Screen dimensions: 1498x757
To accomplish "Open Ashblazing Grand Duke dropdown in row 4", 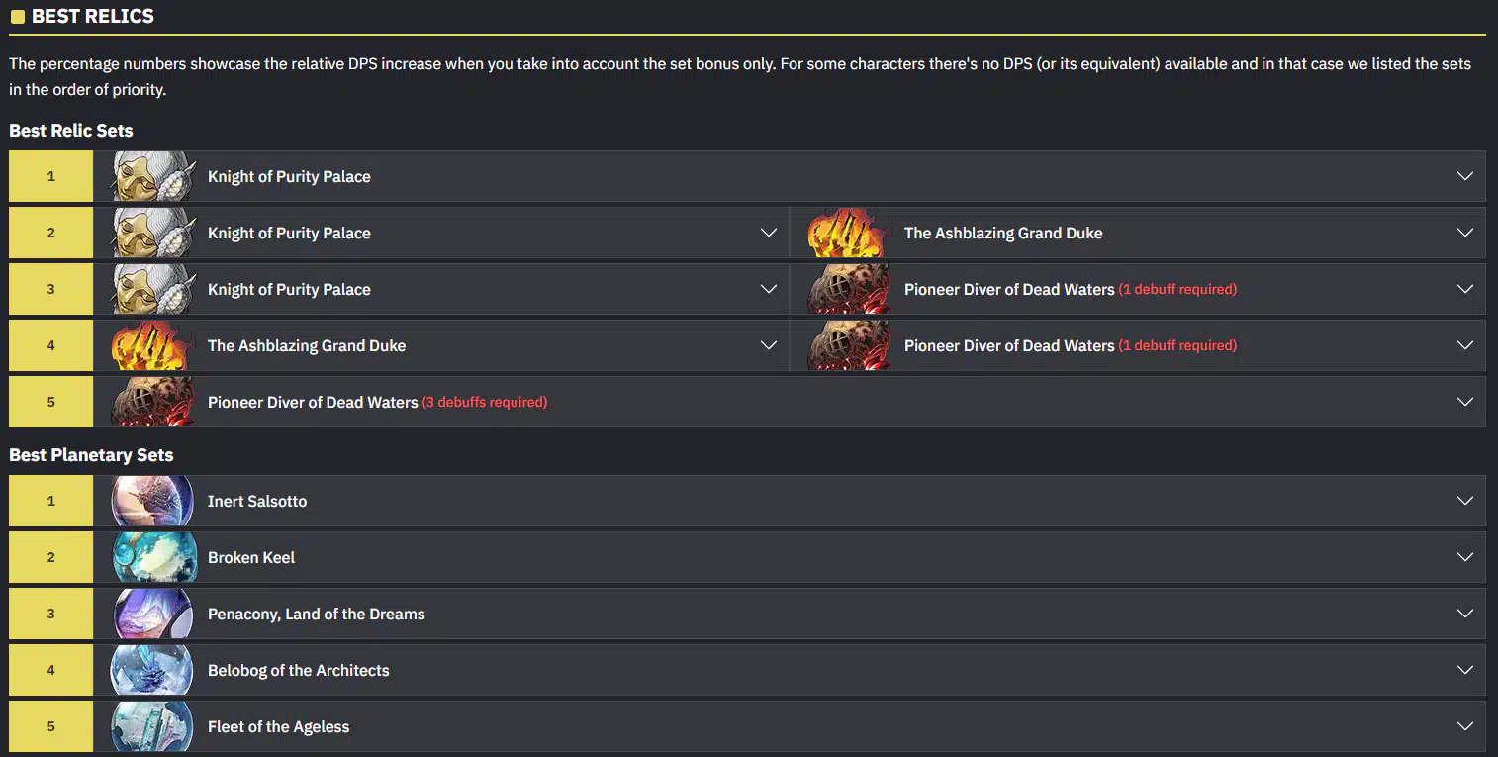I will (x=768, y=345).
